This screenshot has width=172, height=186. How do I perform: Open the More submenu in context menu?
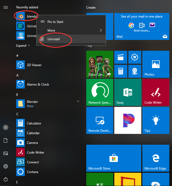click(x=71, y=30)
